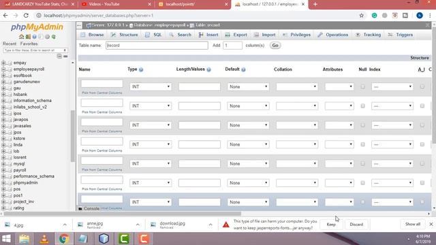Open a new browser tab
Screen dimensions: 436x245
coord(315,4)
